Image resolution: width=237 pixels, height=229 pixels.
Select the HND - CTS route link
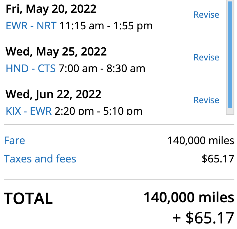[31, 68]
